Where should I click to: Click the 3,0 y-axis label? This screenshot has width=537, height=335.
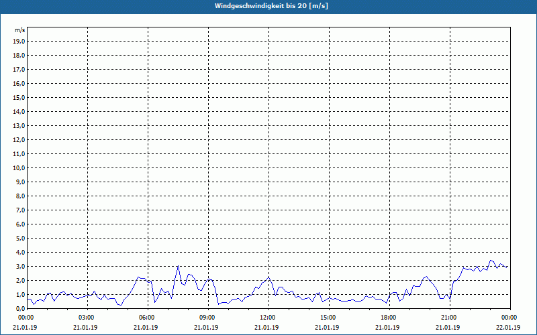pos(21,266)
